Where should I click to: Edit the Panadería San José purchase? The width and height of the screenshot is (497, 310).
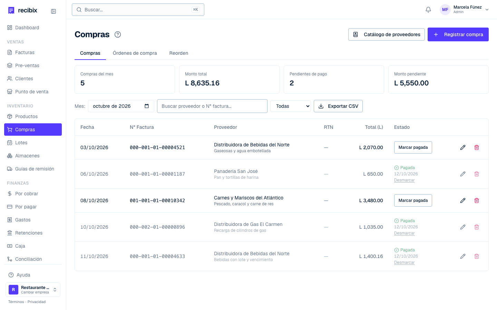[x=463, y=174]
